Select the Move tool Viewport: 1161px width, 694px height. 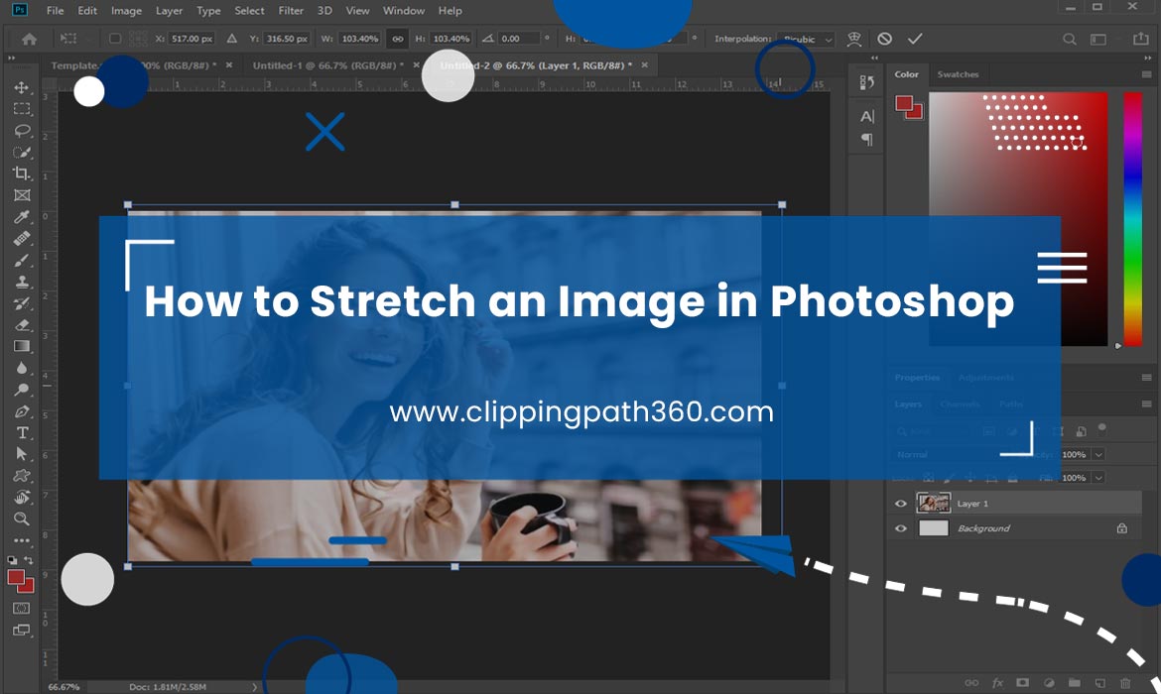(x=22, y=87)
